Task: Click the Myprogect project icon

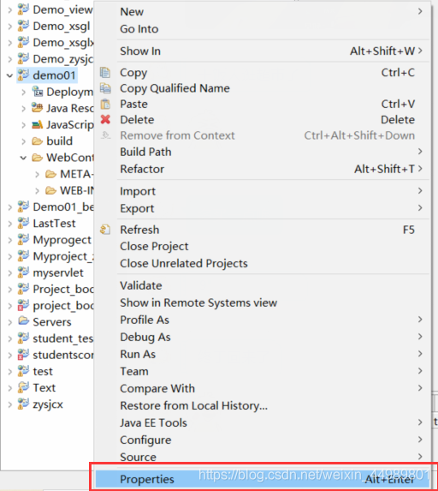Action: 23,240
